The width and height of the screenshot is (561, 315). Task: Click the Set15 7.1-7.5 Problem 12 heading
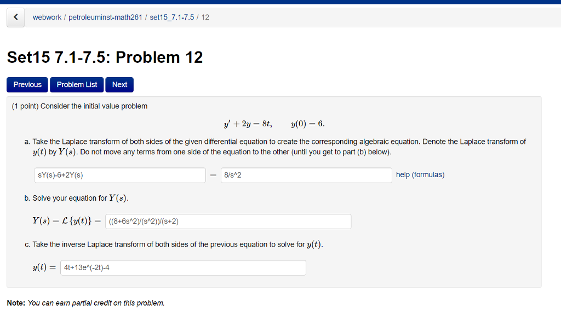tap(104, 57)
